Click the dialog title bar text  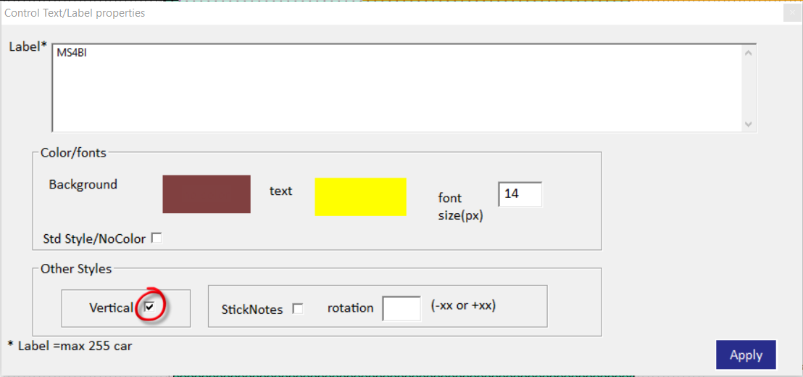coord(75,13)
